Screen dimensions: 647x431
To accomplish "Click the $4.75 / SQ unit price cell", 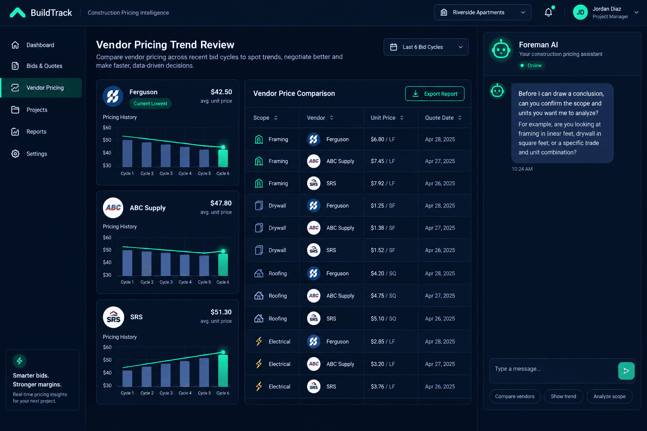I will 383,296.
